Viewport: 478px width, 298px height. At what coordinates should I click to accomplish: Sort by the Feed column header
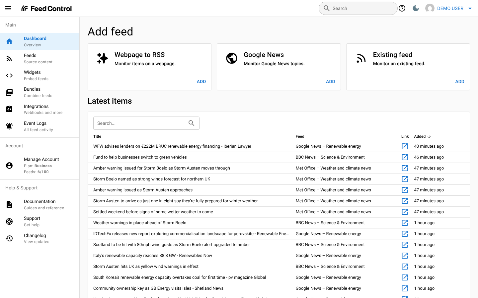pos(300,136)
